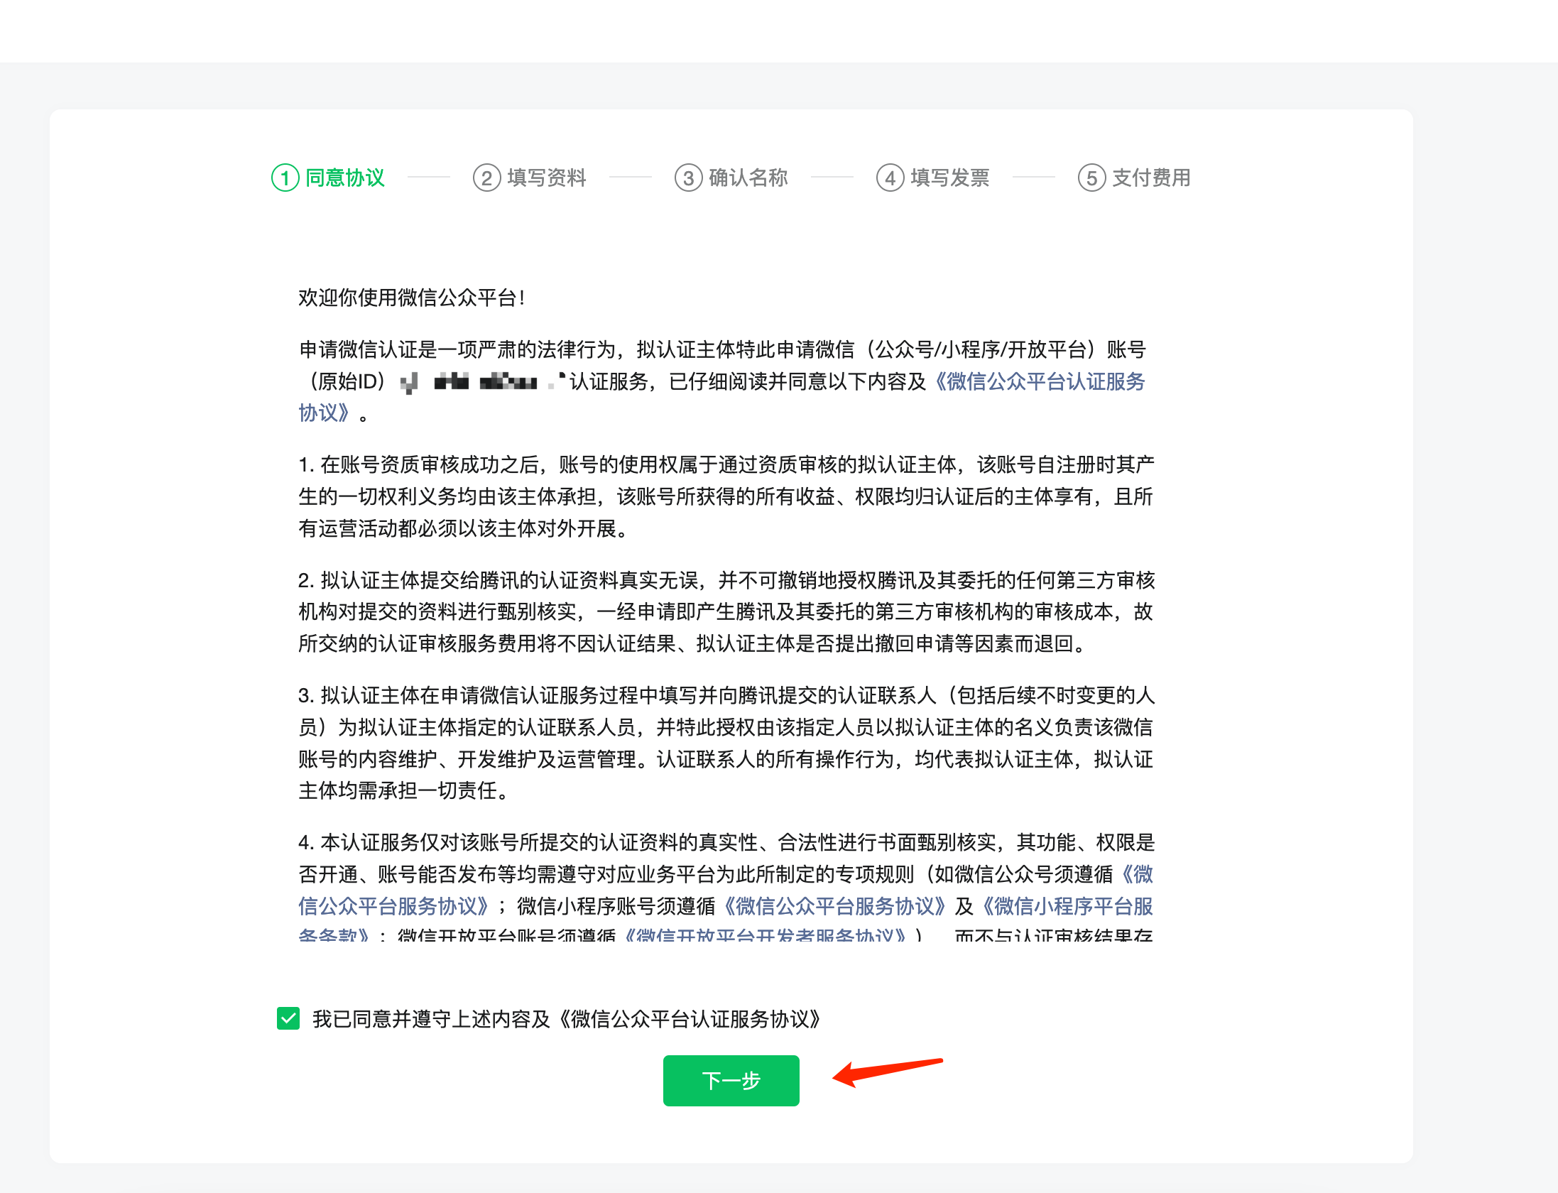Click the paragraph starting 申请微信认证是一项严肃的法律行为
Viewport: 1558px width, 1193px height.
[723, 381]
